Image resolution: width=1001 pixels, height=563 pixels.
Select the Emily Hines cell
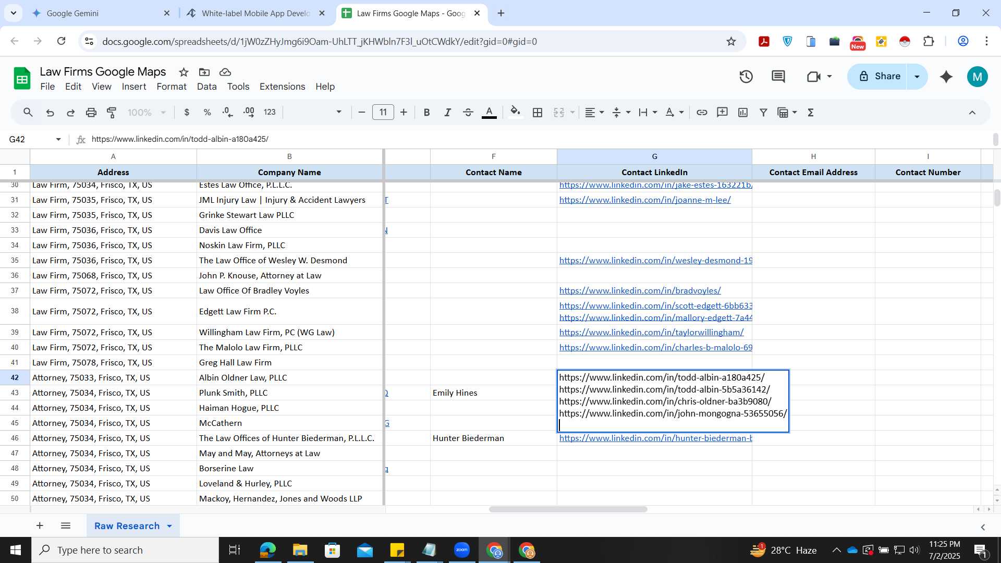click(x=493, y=393)
